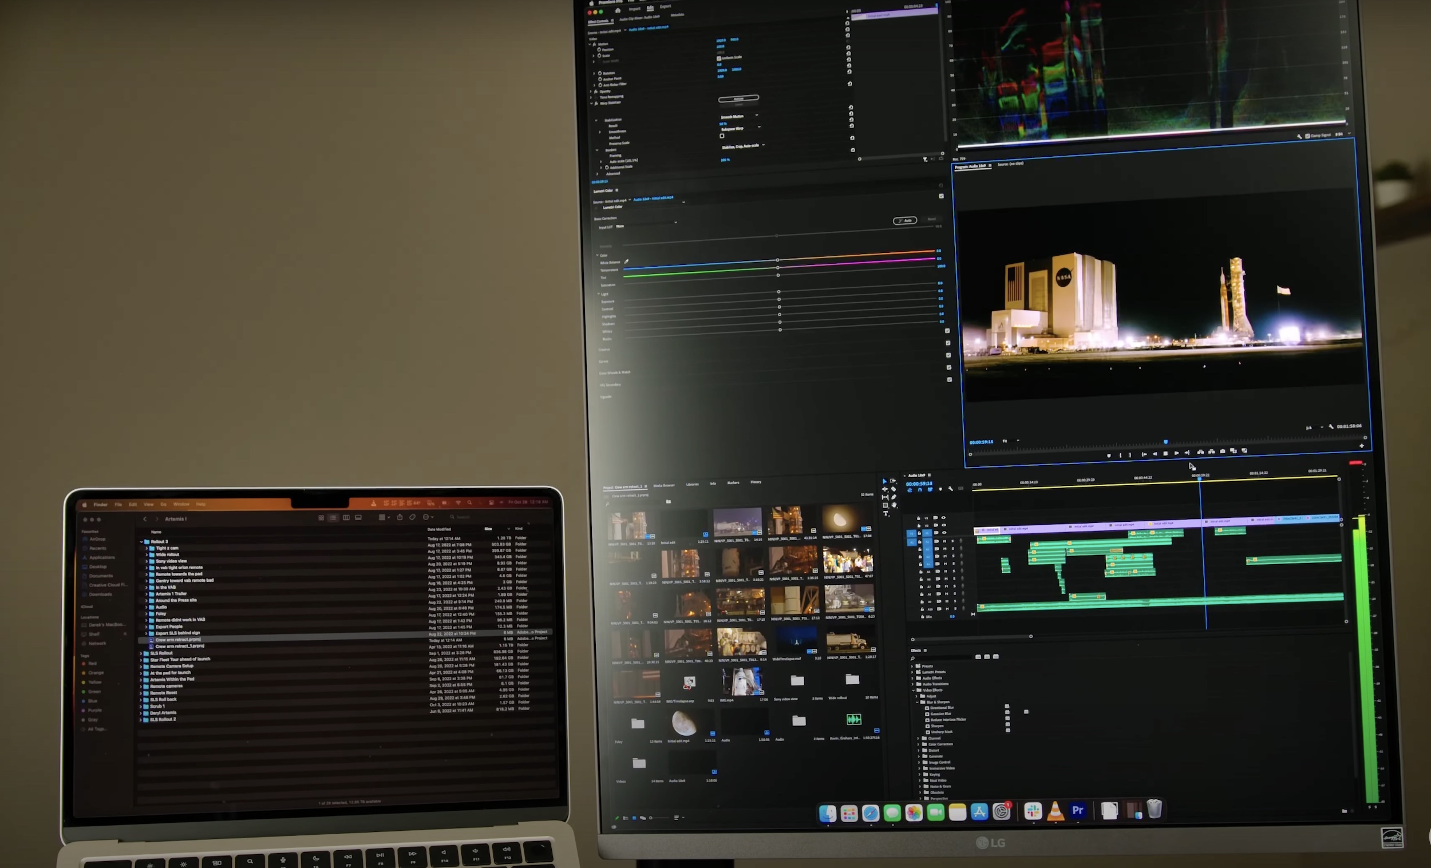Collapse the Blur & Sharpen effects folder
The width and height of the screenshot is (1431, 868).
point(918,703)
